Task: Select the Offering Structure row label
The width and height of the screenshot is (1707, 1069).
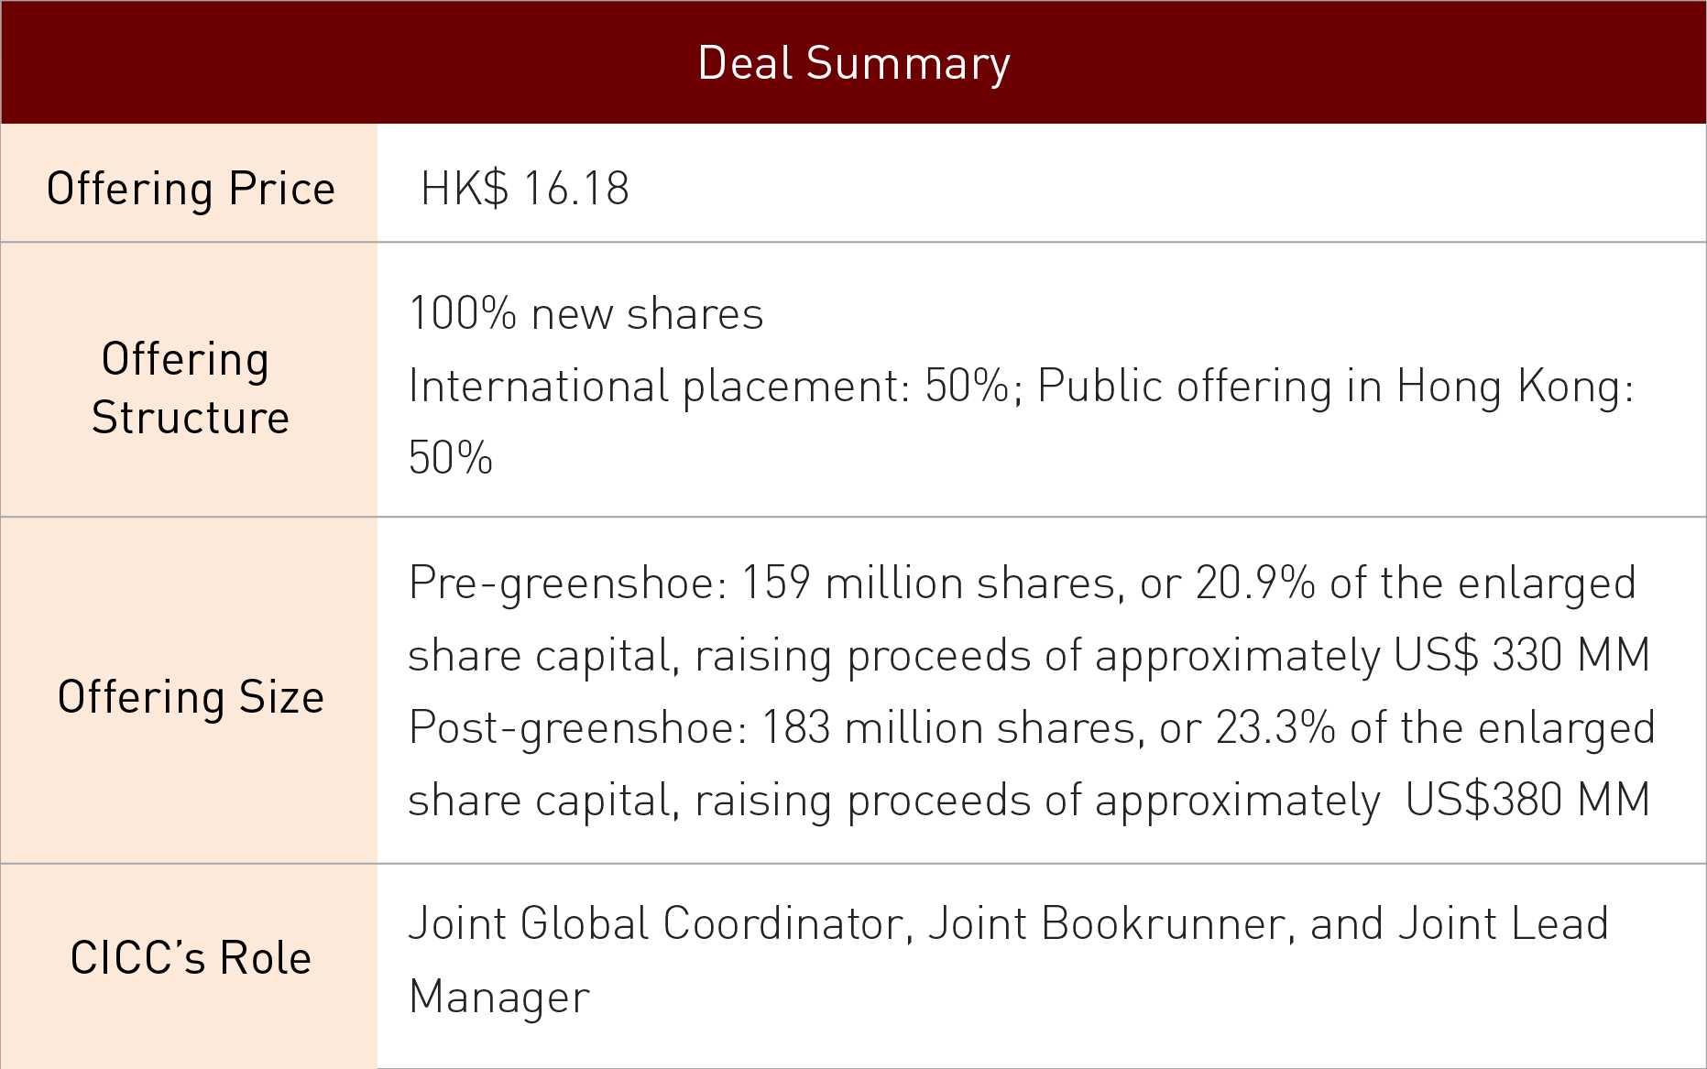Action: [x=190, y=387]
